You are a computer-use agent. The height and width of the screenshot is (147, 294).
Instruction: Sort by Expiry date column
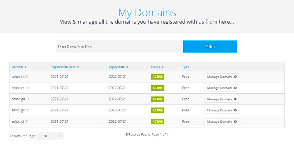click(118, 67)
